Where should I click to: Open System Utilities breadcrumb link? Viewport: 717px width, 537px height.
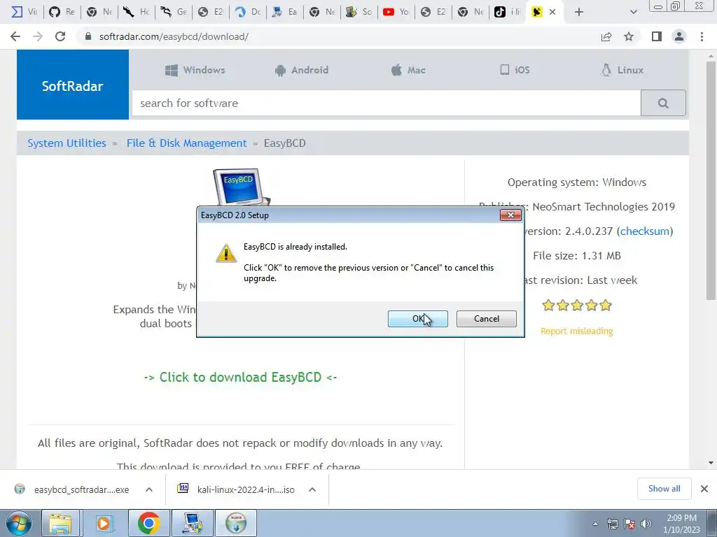[67, 143]
